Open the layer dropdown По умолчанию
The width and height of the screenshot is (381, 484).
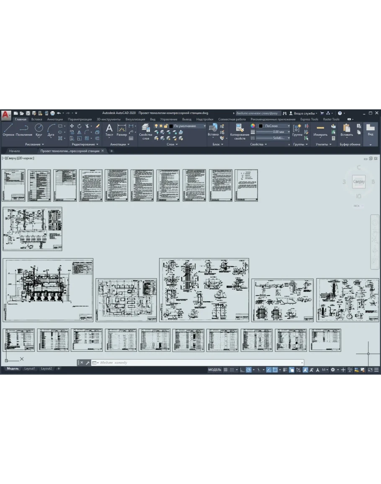pos(188,126)
